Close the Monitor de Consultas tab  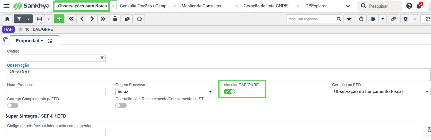[236, 6]
